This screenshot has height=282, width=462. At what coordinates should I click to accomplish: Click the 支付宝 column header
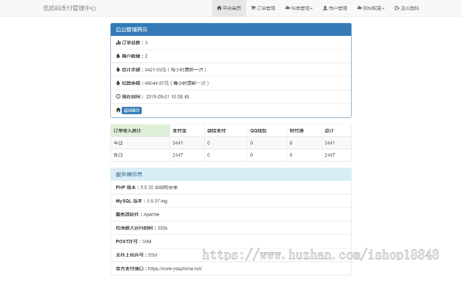[x=187, y=131]
